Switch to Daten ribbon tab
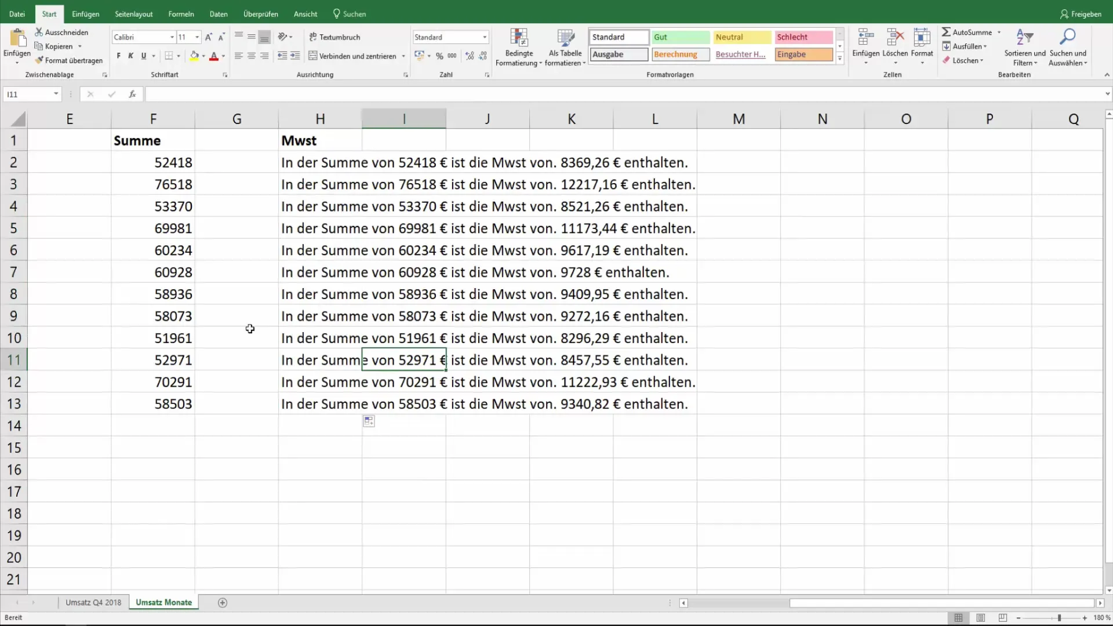Screen dimensions: 1113x626 219,14
